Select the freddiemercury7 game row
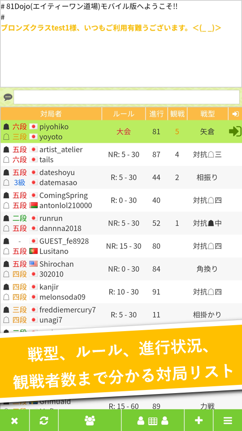Screen dimensions: 242x431 [121, 314]
